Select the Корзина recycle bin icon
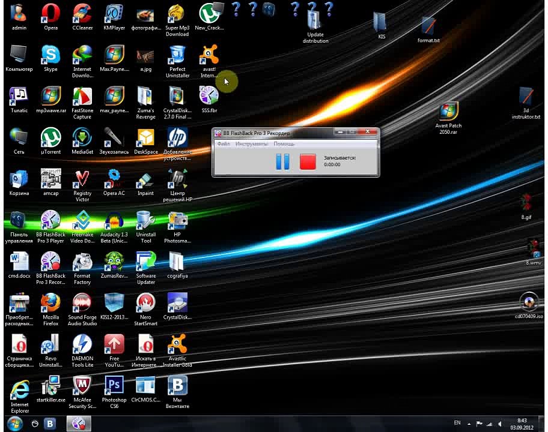The width and height of the screenshot is (548, 432). click(19, 182)
